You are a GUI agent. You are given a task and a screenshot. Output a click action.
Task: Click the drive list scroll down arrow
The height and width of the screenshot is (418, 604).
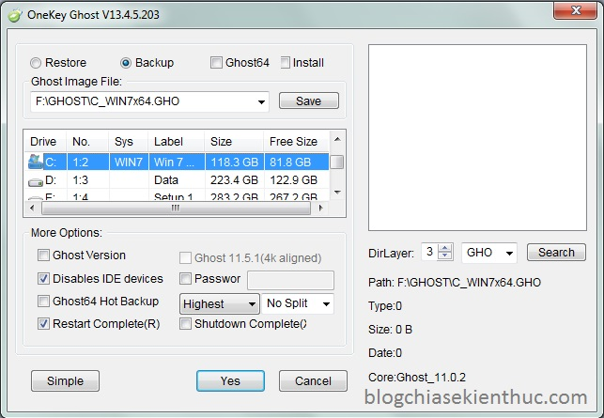[x=337, y=193]
